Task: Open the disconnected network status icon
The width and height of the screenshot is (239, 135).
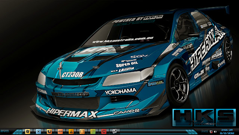Action: pyautogui.click(x=211, y=132)
